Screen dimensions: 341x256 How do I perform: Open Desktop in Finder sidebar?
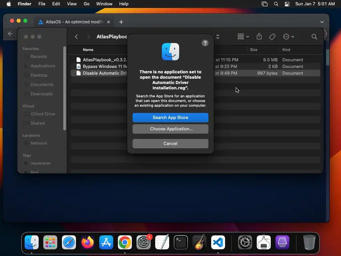[39, 75]
